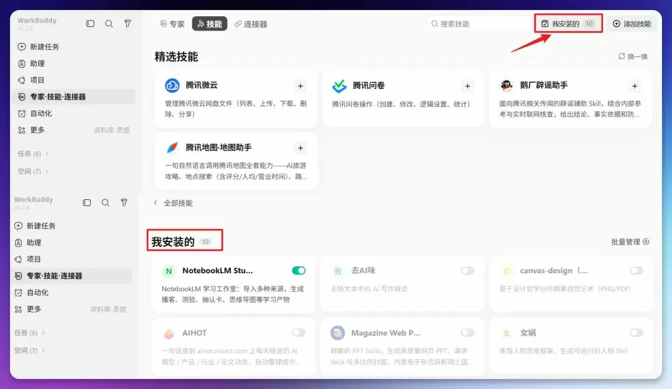
Task: Expand 任务 (6) in the upper sidebar
Action: [x=33, y=154]
